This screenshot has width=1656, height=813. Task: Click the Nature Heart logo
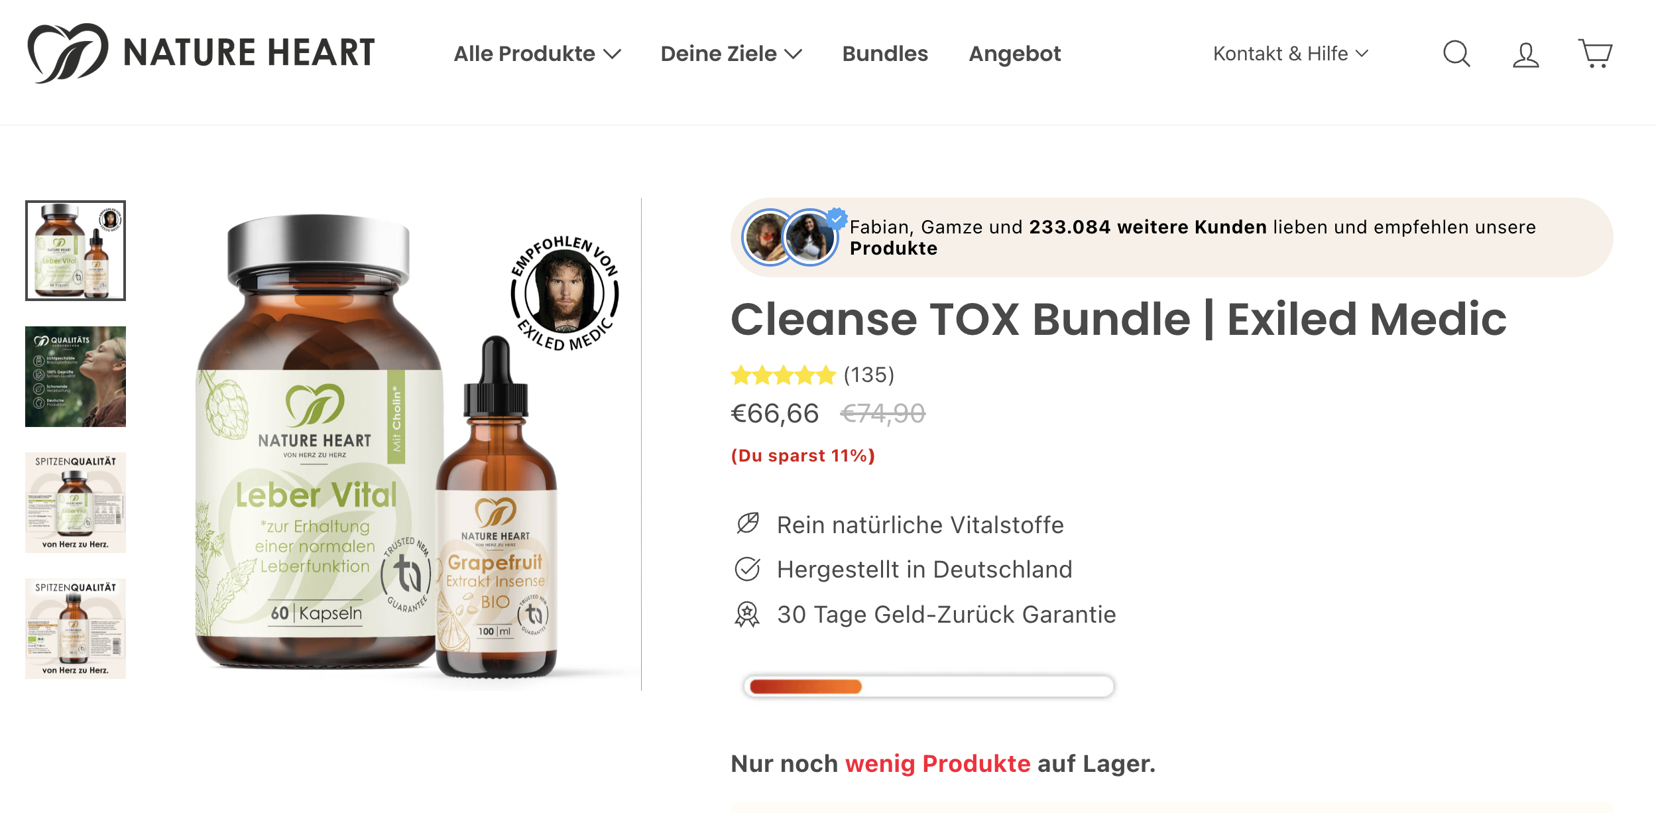point(201,53)
